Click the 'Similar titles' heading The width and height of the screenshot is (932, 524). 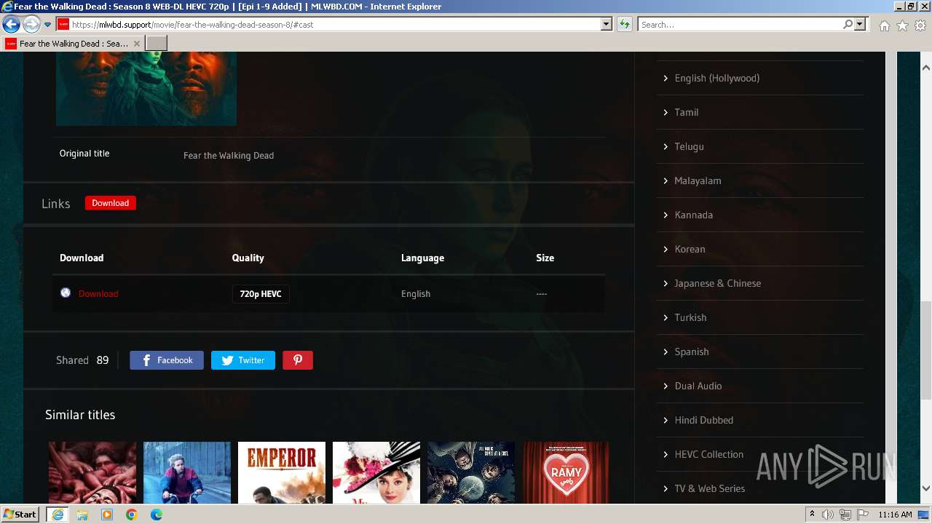80,415
